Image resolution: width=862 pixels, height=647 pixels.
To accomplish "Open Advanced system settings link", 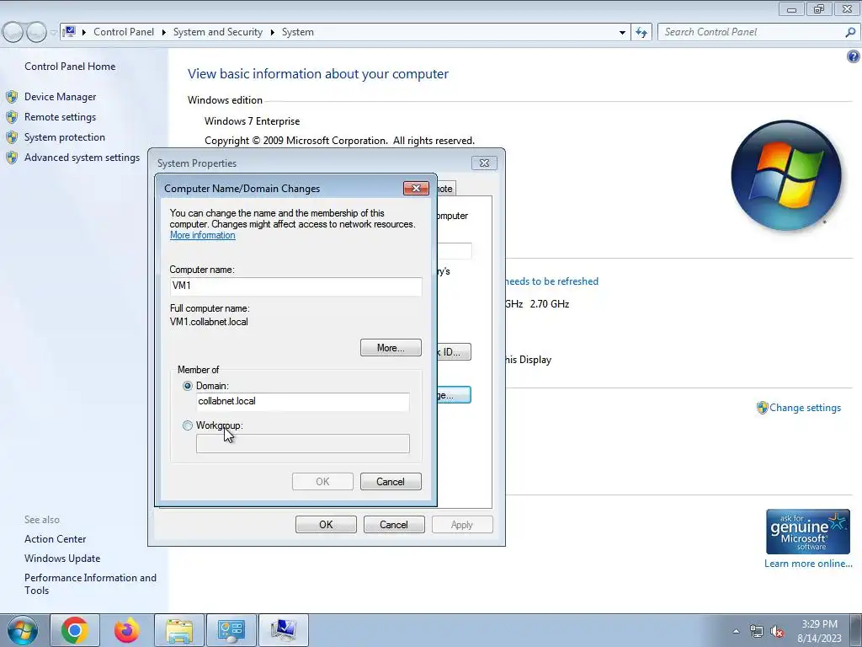I will (x=82, y=158).
